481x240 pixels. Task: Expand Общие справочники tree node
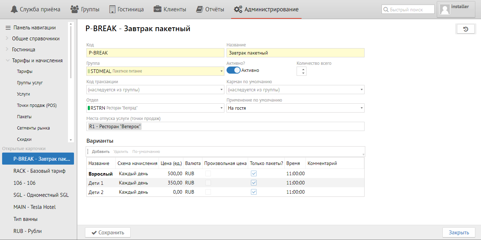click(x=7, y=39)
